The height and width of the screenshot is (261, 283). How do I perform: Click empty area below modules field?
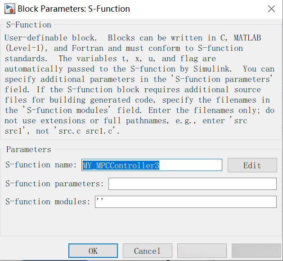pyautogui.click(x=140, y=223)
